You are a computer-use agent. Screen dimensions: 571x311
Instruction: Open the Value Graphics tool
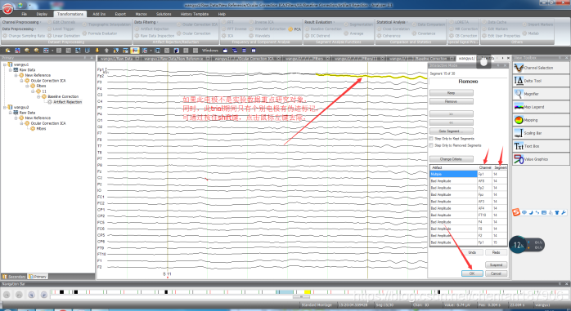(541, 159)
